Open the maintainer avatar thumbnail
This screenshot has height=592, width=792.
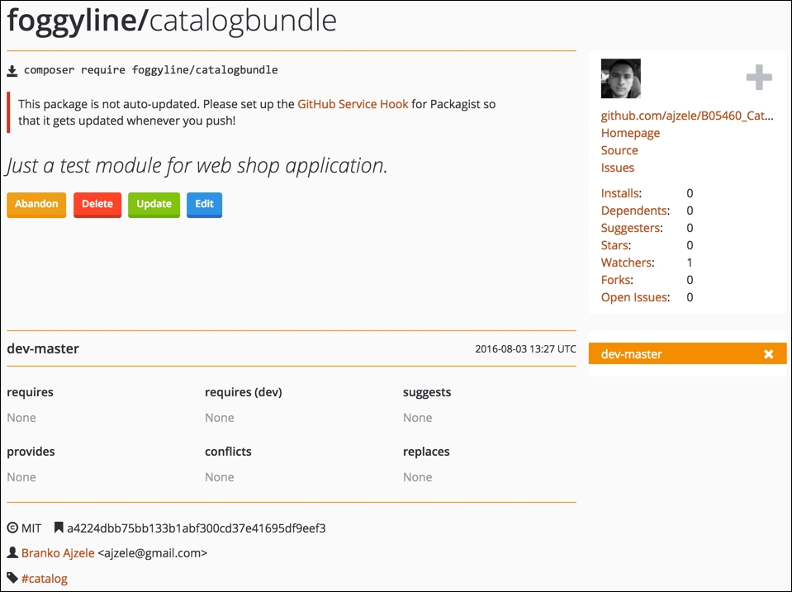[621, 78]
